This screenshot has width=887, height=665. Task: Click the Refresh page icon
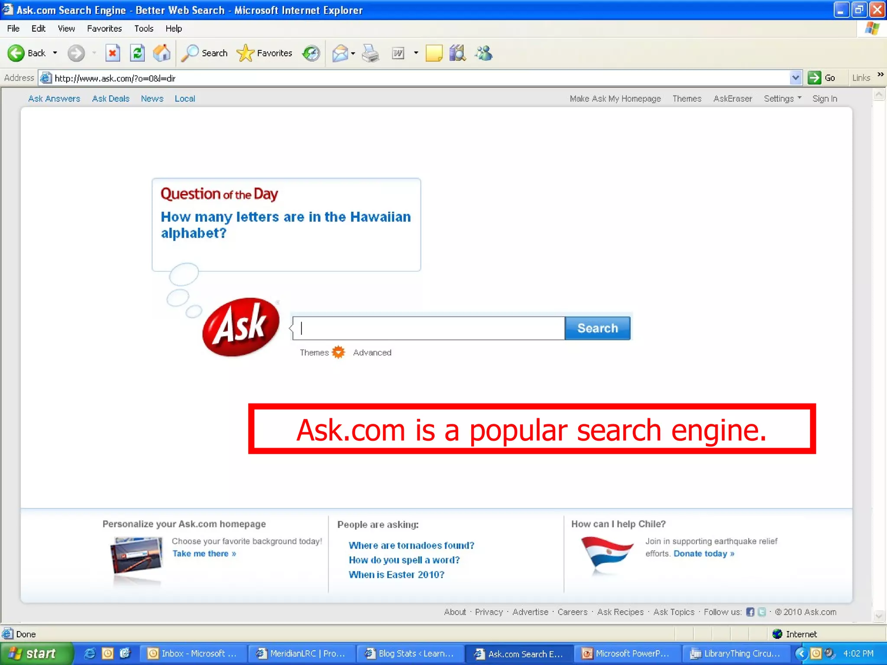click(137, 53)
